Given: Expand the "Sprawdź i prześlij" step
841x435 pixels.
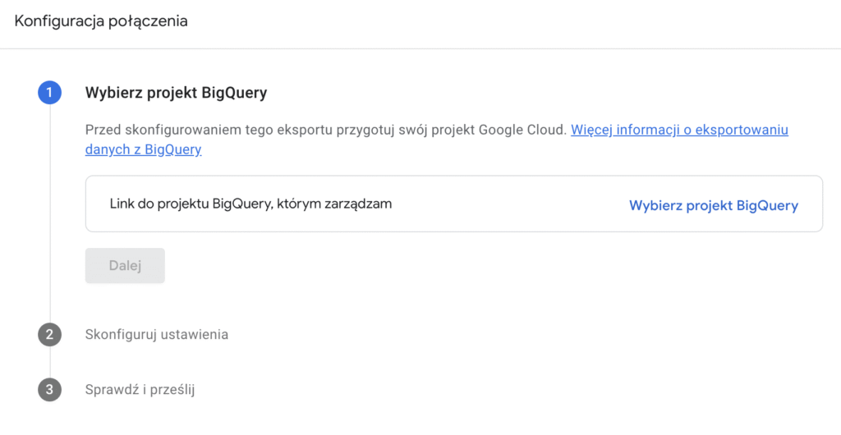Looking at the screenshot, I should (140, 390).
